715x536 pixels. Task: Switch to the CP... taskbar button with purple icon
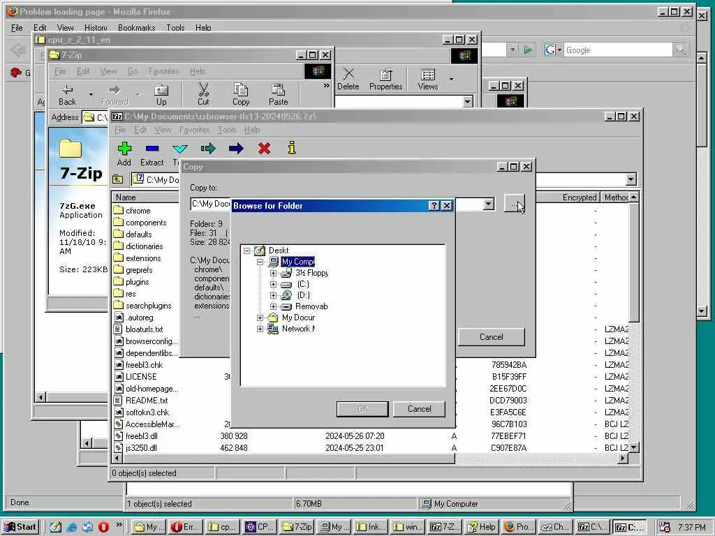coord(259,527)
